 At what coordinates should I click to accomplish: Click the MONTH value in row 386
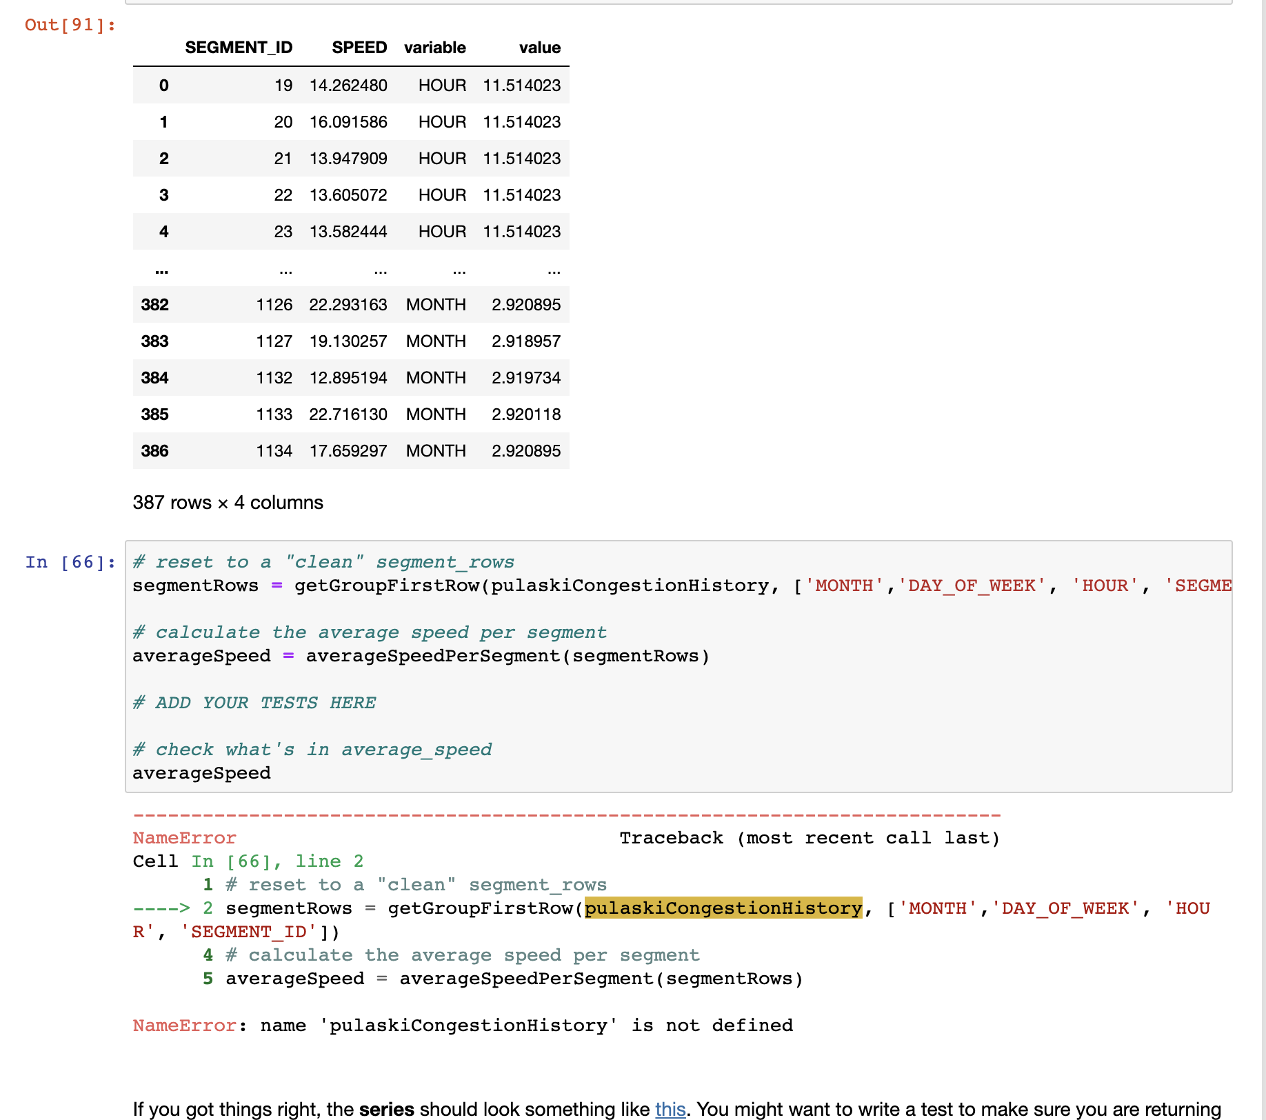pos(436,450)
